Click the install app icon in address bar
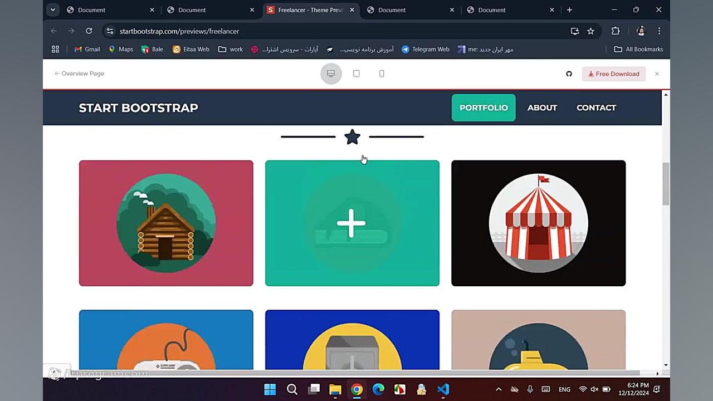This screenshot has width=713, height=401. (575, 31)
